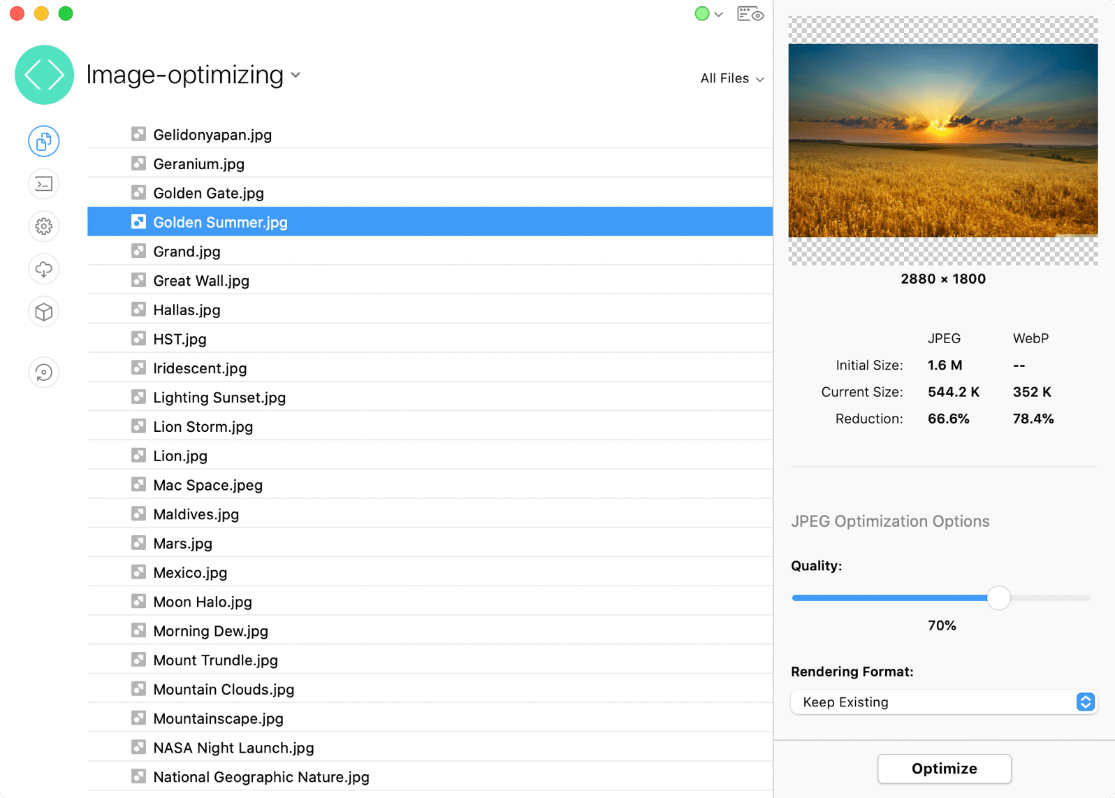
Task: Select the Mexico.jpg file name
Action: (190, 573)
